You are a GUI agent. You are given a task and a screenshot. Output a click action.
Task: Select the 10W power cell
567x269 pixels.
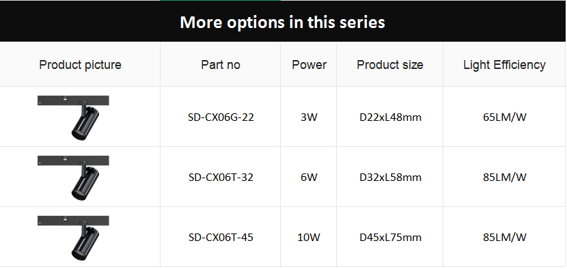(x=309, y=238)
